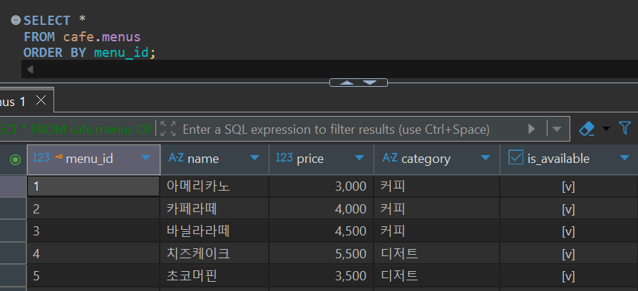Focus the SQL filter expression input field

(336, 129)
